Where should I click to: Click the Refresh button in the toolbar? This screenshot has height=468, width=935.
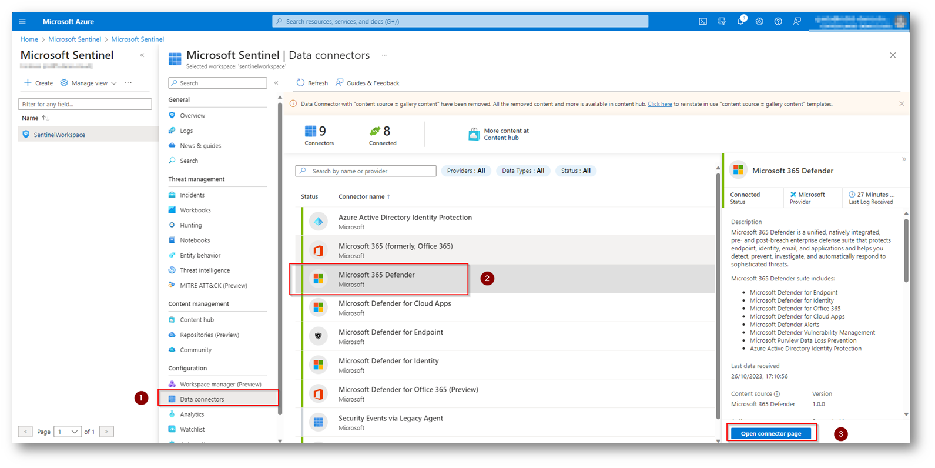point(312,83)
